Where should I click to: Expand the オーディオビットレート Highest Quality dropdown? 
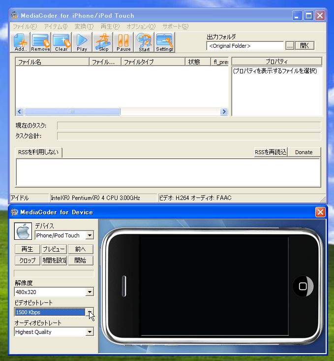[90, 332]
